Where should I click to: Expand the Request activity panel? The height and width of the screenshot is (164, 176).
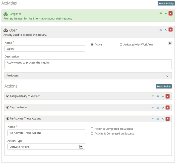166,13
